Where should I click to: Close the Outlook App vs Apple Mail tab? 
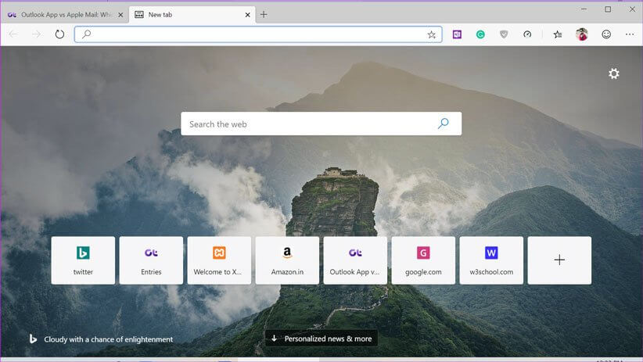click(120, 15)
